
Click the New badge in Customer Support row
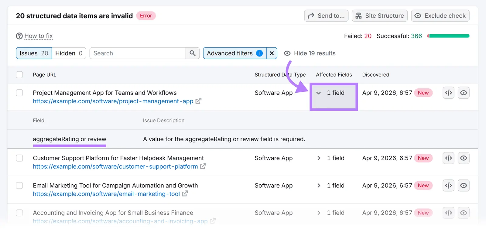pos(423,158)
